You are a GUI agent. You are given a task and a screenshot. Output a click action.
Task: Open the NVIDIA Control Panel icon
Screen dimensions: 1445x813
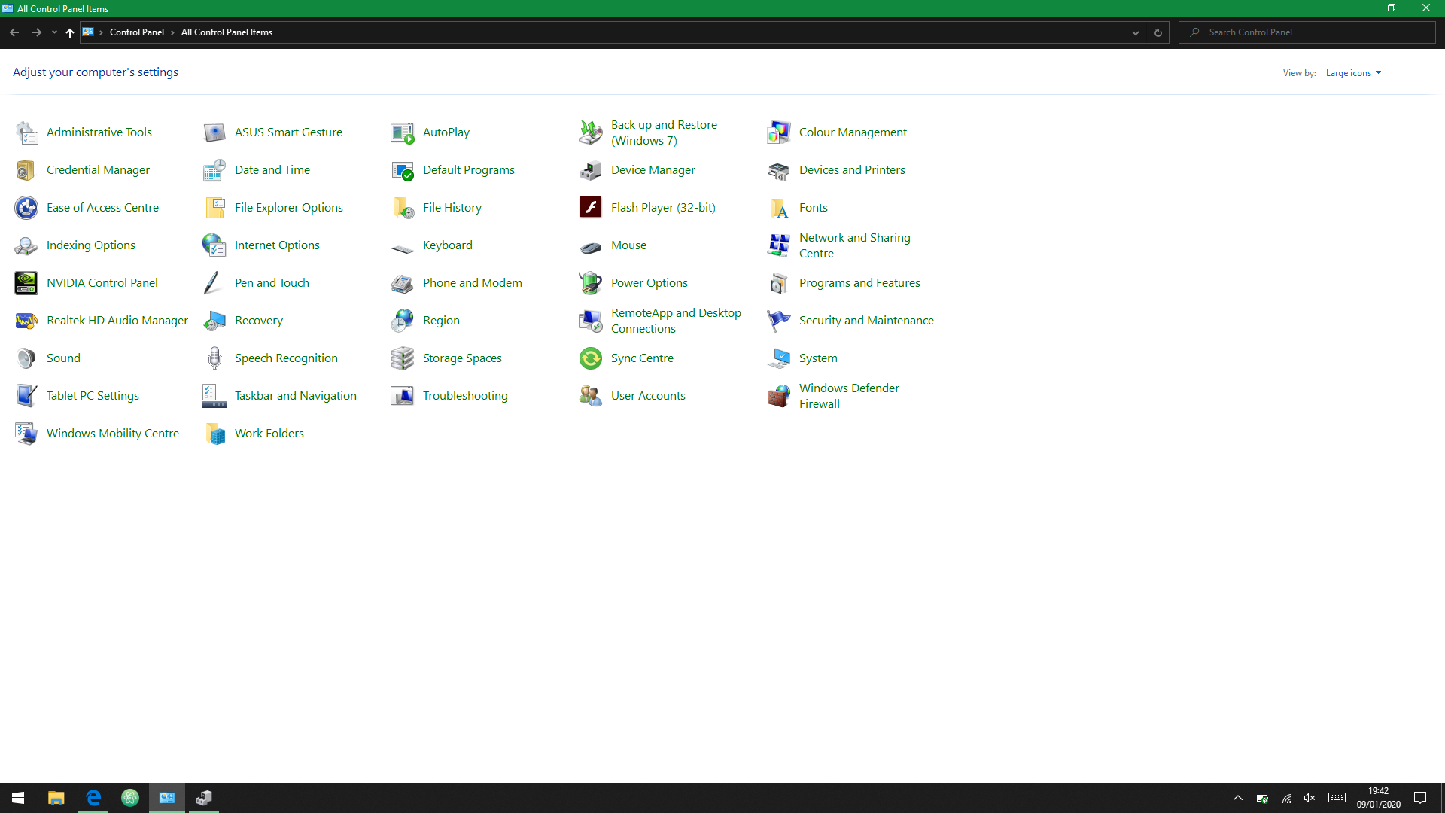(26, 283)
